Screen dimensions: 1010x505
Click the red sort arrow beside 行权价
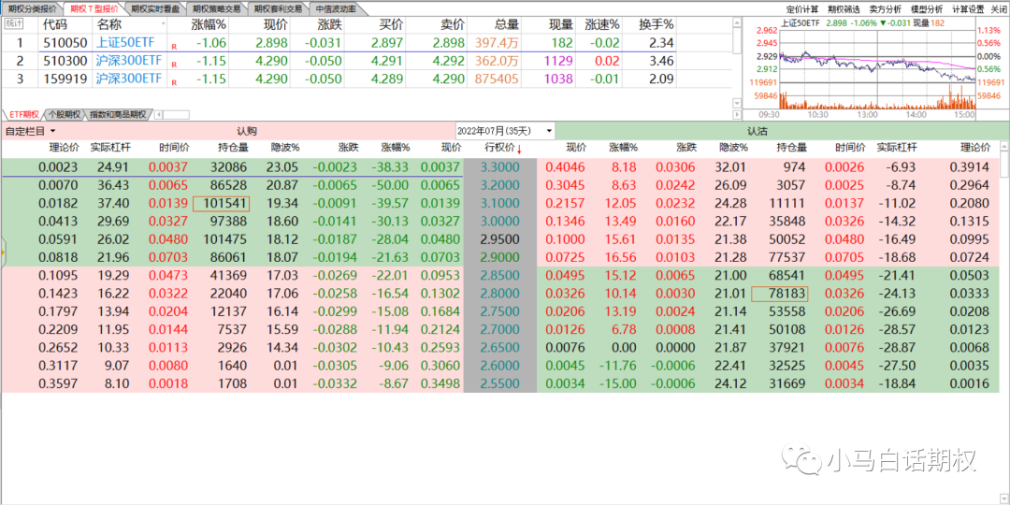point(519,149)
